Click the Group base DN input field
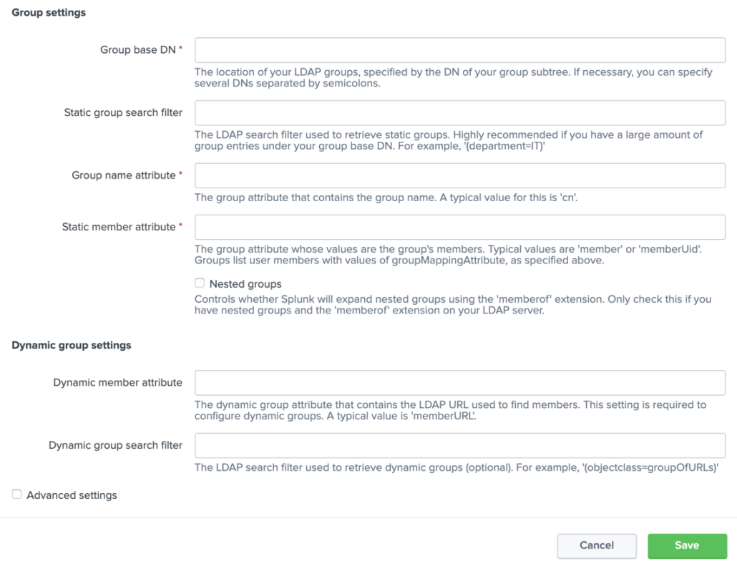Viewport: 737px width, 564px height. pos(460,50)
